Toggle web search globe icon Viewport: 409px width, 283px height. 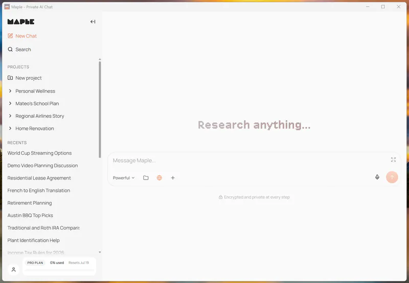coord(160,178)
